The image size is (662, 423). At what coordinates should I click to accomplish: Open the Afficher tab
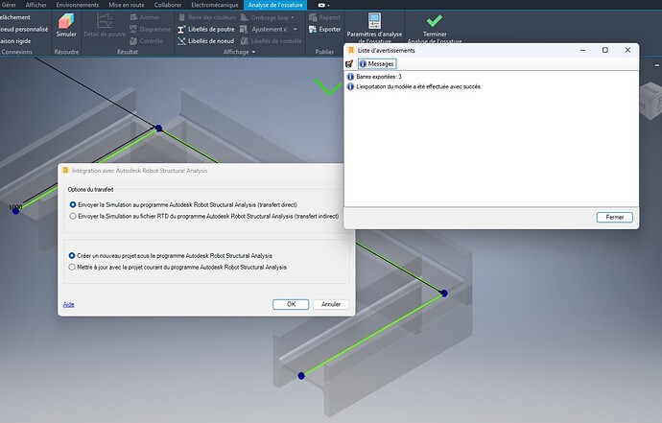point(35,5)
